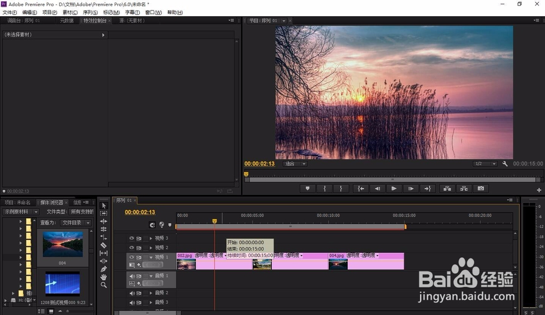This screenshot has width=545, height=315.
Task: Open the 字幕(T) menu
Action: (132, 13)
